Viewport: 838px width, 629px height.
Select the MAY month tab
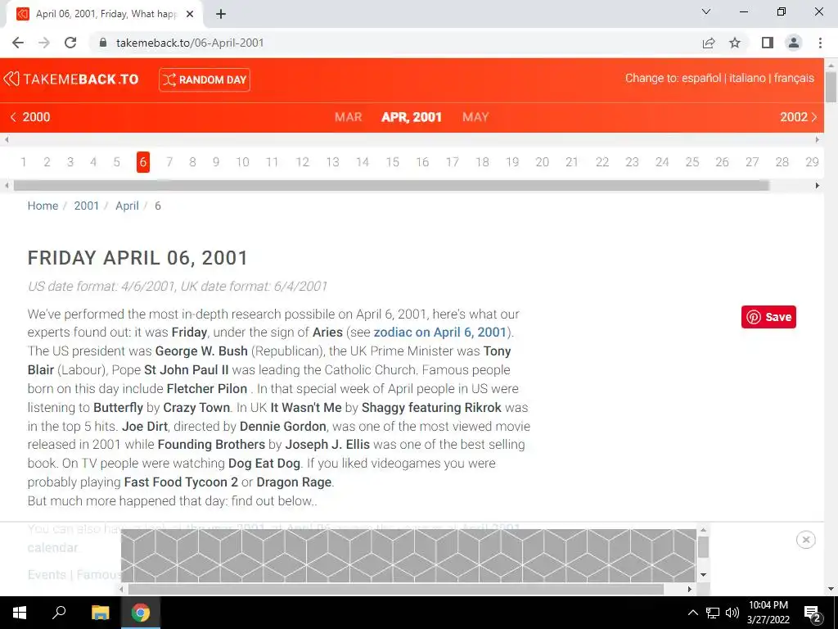(x=475, y=117)
